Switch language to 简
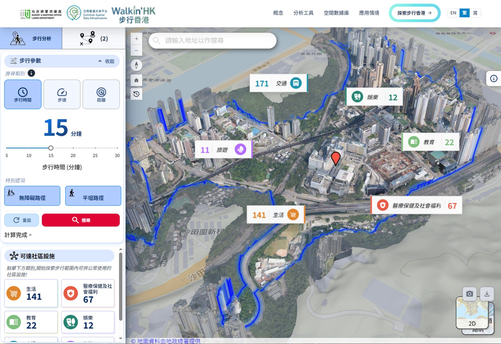501x344 pixels. tap(475, 13)
